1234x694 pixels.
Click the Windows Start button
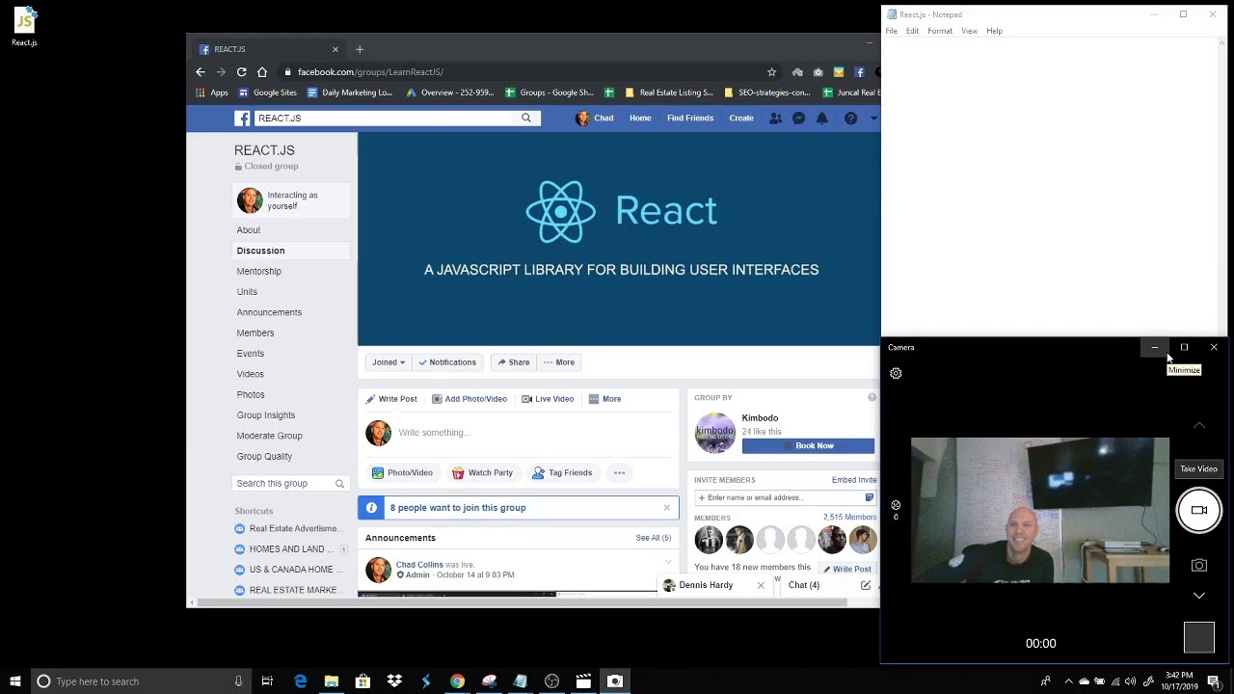[15, 681]
